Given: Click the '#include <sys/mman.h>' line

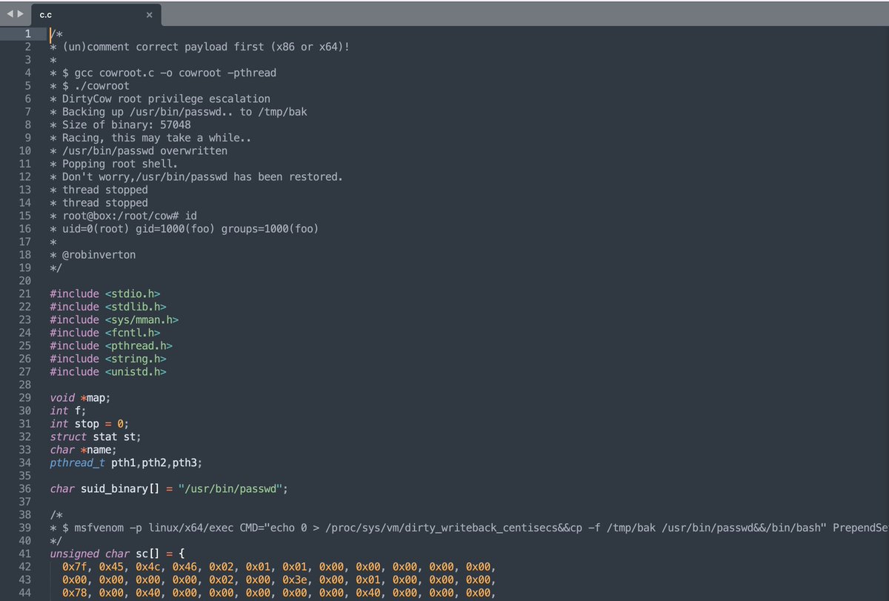Looking at the screenshot, I should tap(114, 320).
